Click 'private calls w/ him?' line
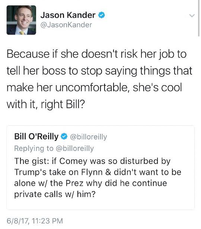The width and height of the screenshot is (201, 229). click(55, 194)
